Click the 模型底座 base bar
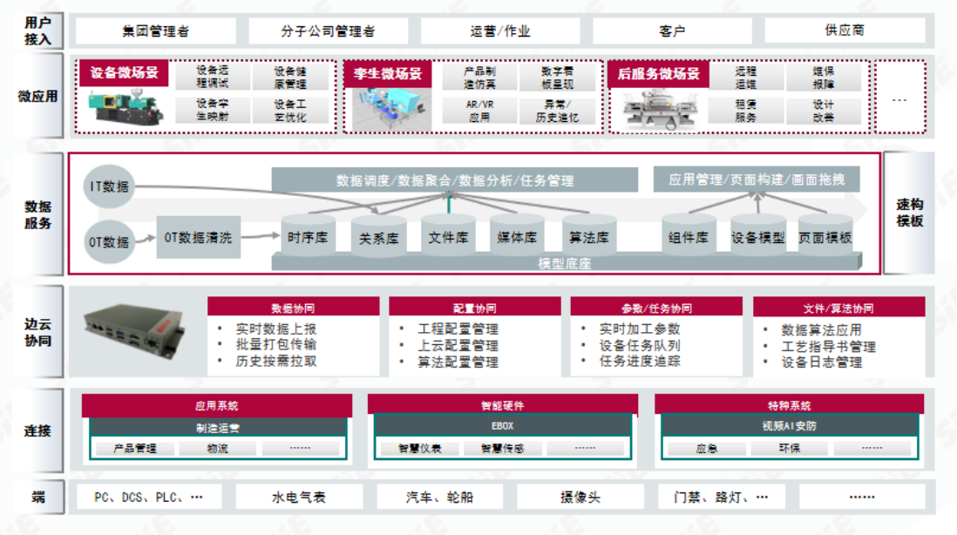 point(565,263)
